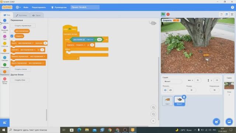This screenshot has height=133, width=236.
Task: Click the sprite name field Mouse1
Action: coord(172,81)
